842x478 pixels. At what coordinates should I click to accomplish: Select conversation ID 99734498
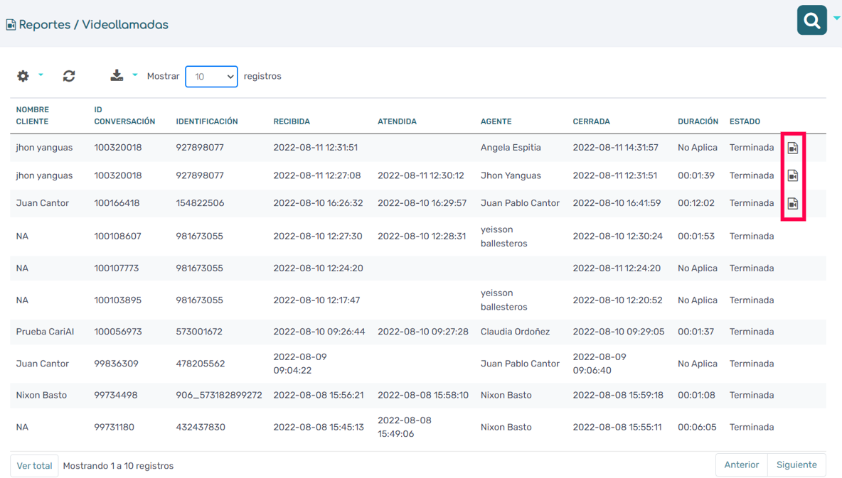tap(115, 396)
